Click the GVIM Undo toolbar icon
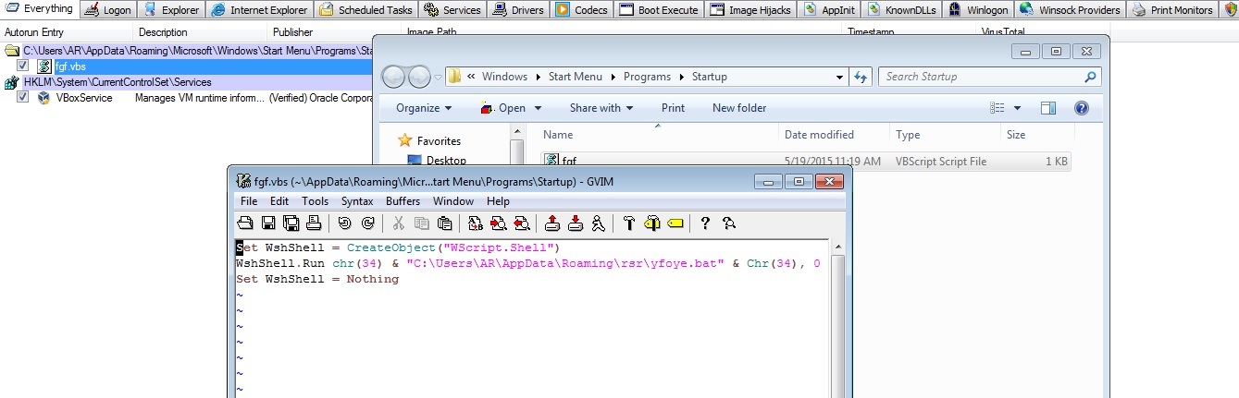Image resolution: width=1239 pixels, height=398 pixels. point(344,223)
